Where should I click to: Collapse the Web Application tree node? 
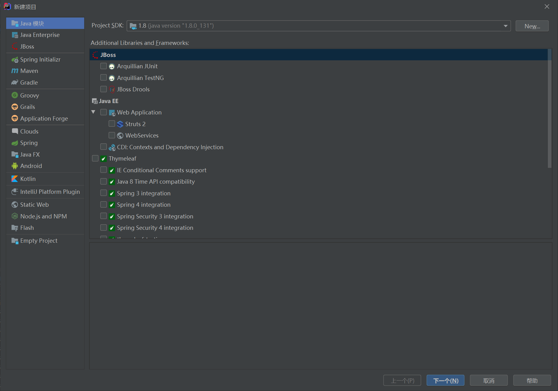(x=93, y=112)
